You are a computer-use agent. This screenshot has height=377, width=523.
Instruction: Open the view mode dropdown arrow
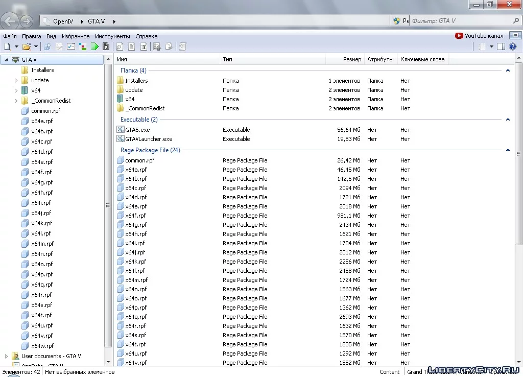coord(491,46)
